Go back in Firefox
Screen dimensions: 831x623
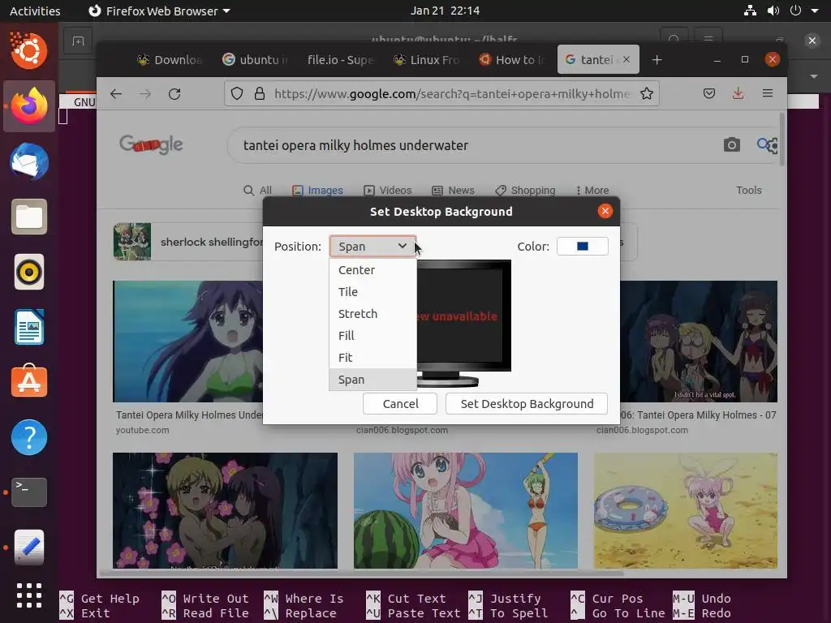pyautogui.click(x=116, y=94)
